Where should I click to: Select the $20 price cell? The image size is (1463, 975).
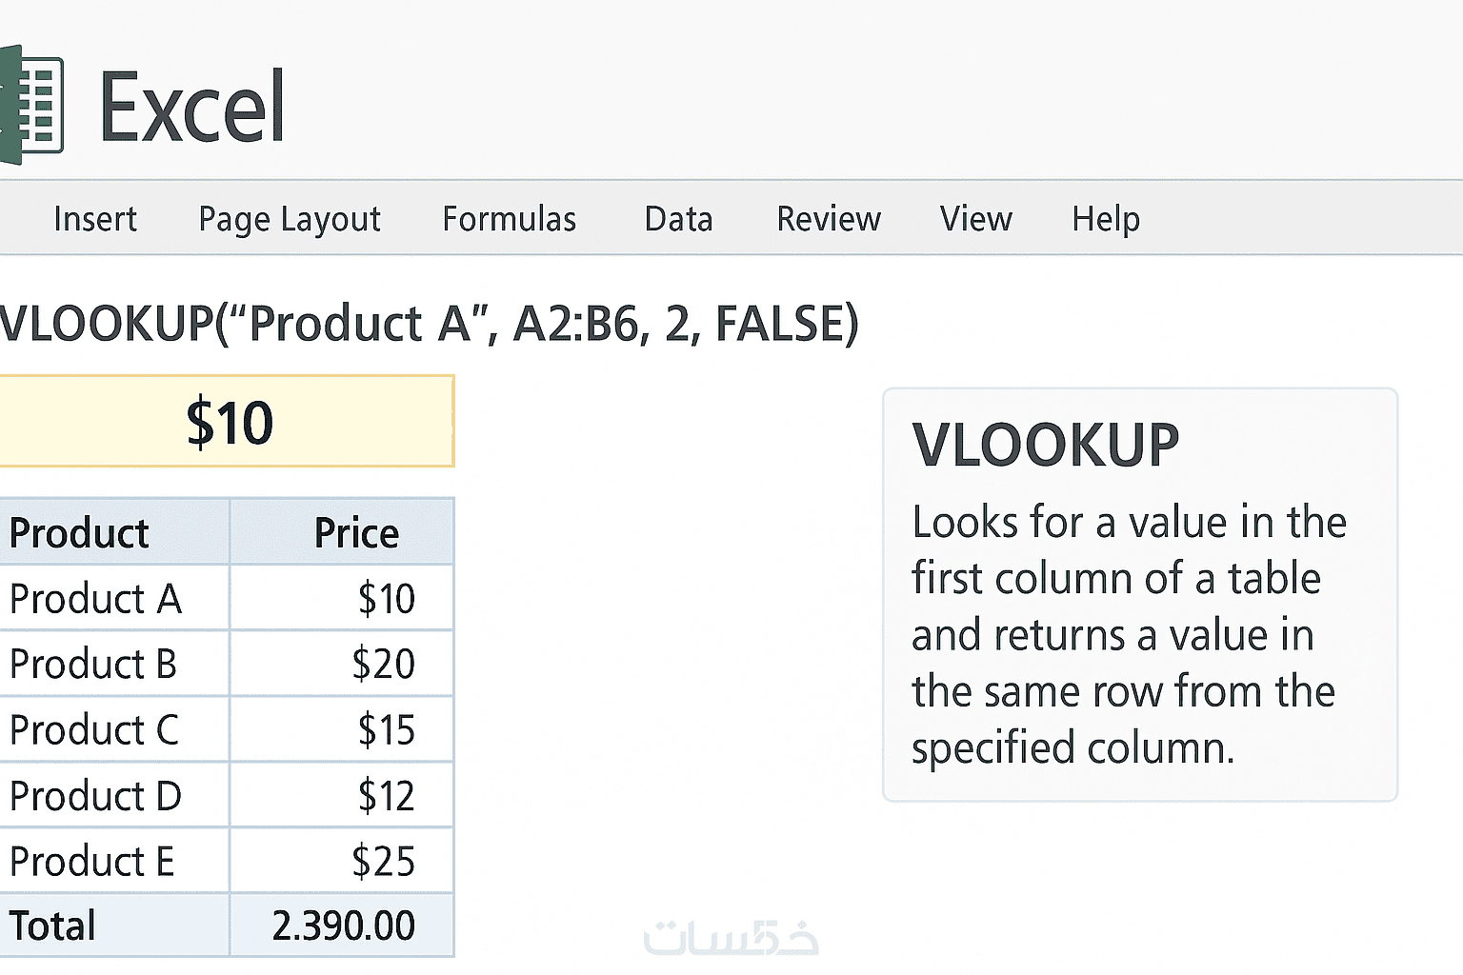(x=343, y=664)
